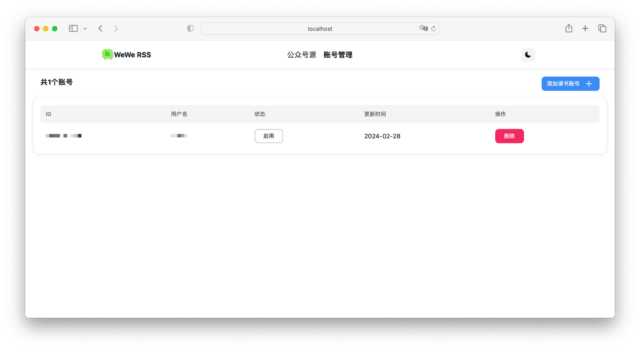Maximize the window with green button
The image size is (640, 351).
pyautogui.click(x=55, y=28)
